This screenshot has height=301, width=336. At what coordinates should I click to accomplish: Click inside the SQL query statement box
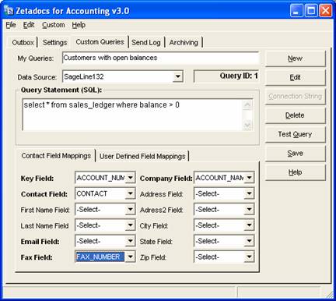[x=132, y=115]
